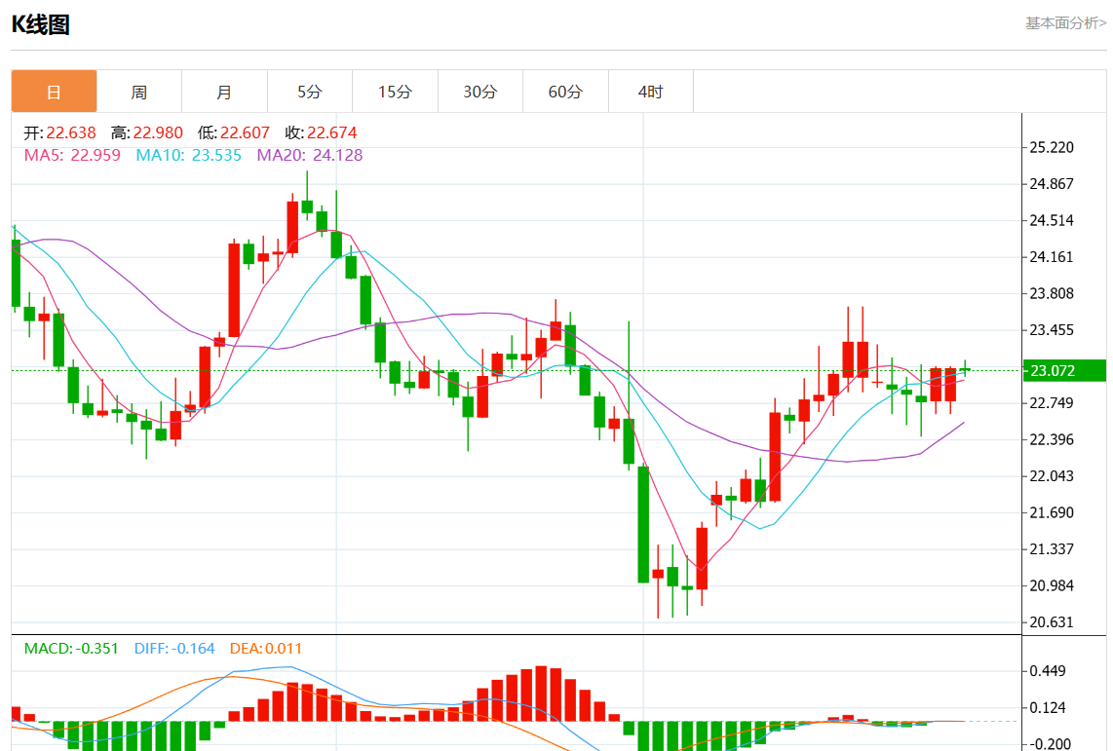Viewport: 1113px width, 751px height.
Task: Open the 15分 interval tab
Action: [395, 92]
